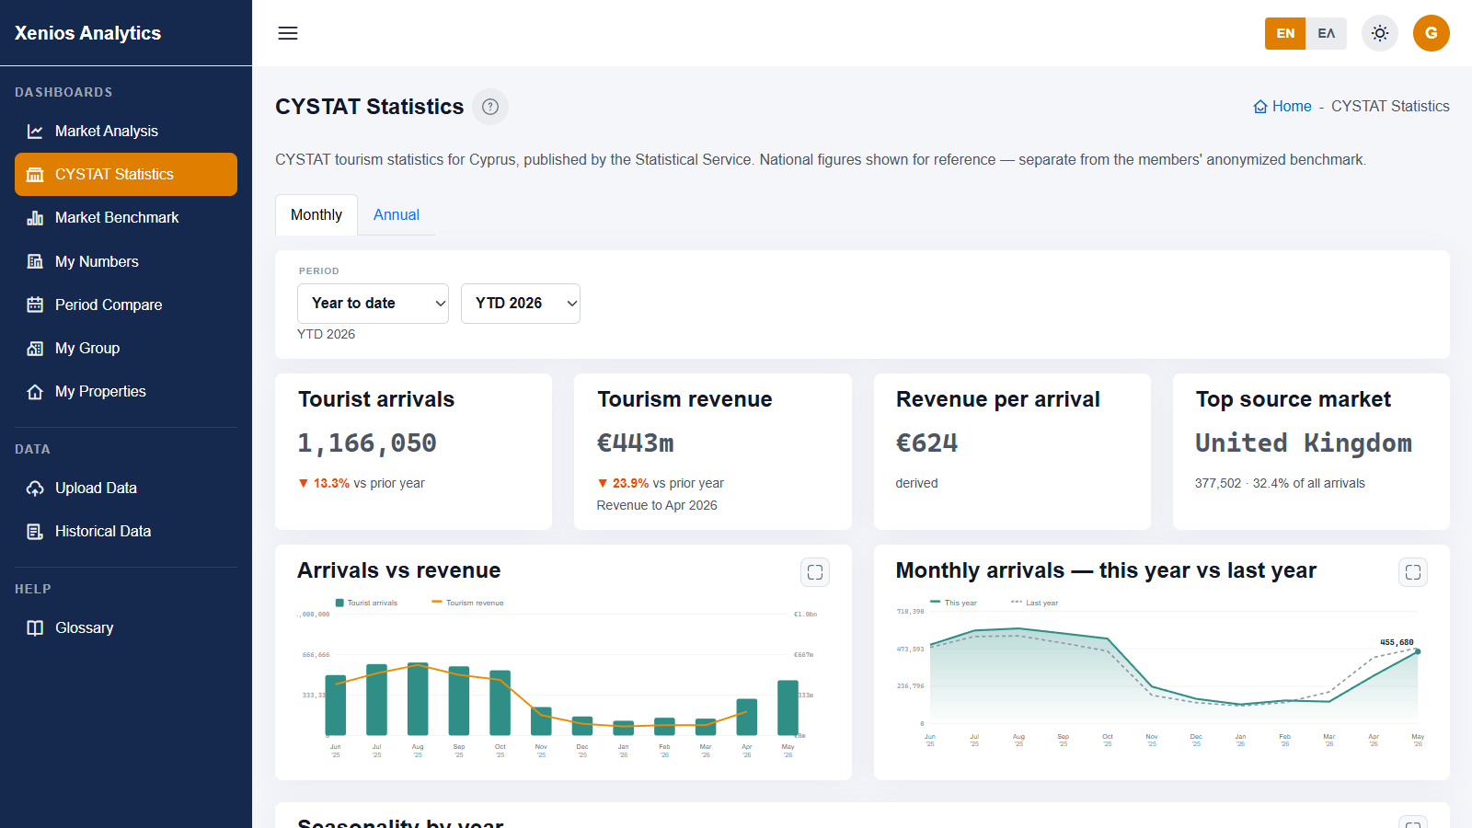
Task: Click the Revenue per arrival value €624
Action: pos(927,443)
